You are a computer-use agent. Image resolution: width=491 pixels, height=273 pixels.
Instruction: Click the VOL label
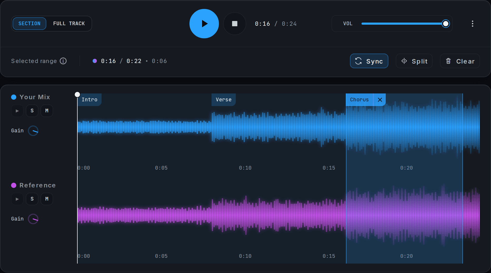coord(348,24)
